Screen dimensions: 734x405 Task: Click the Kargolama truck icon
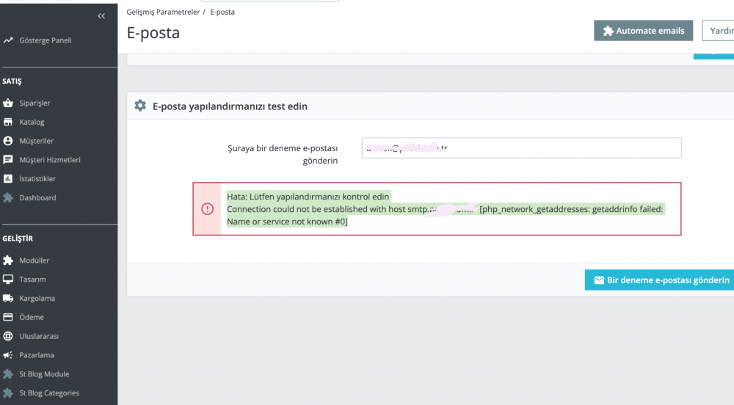pyautogui.click(x=8, y=299)
